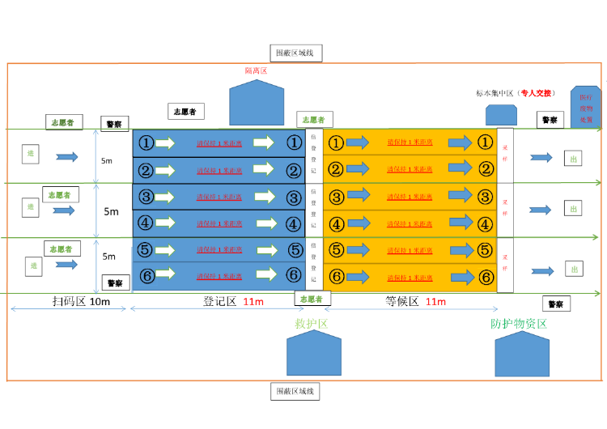Image resolution: width=607 pixels, height=429 pixels.
Task: Select the 志愿者 label beside the 隔离区 shape
Action: tap(186, 111)
